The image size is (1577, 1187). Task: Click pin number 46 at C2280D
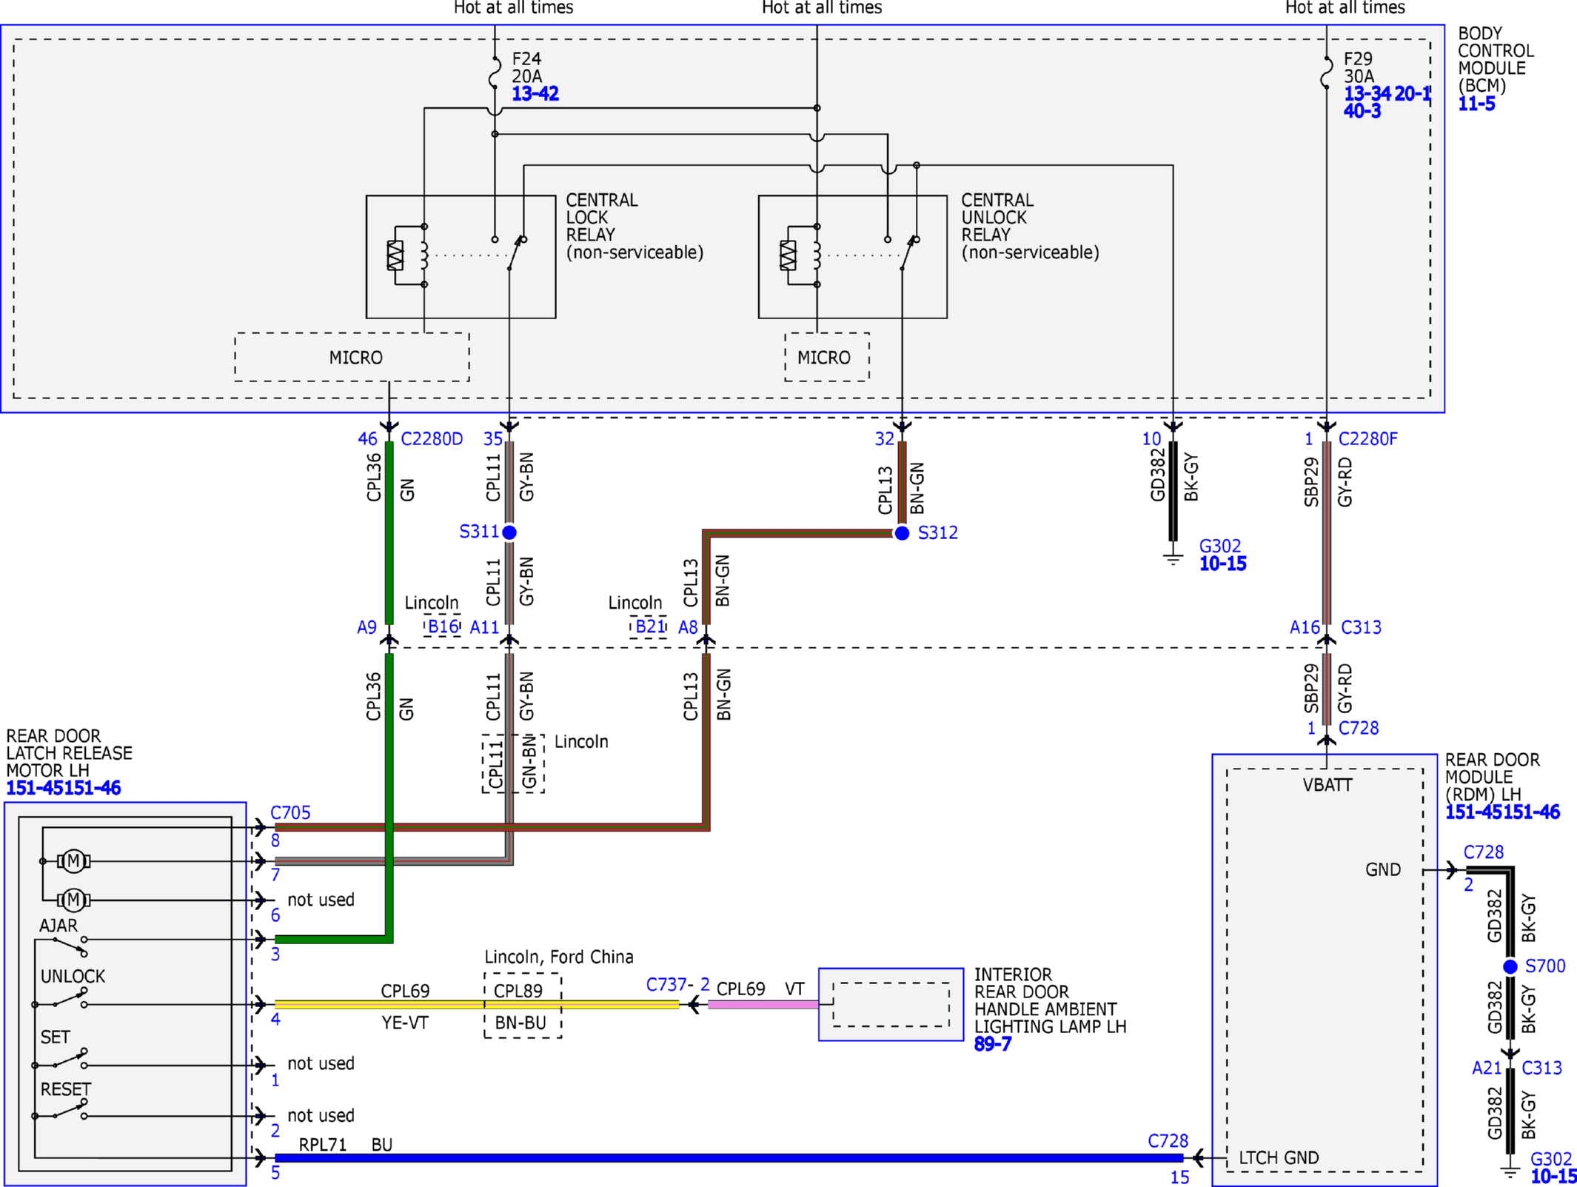tap(368, 439)
